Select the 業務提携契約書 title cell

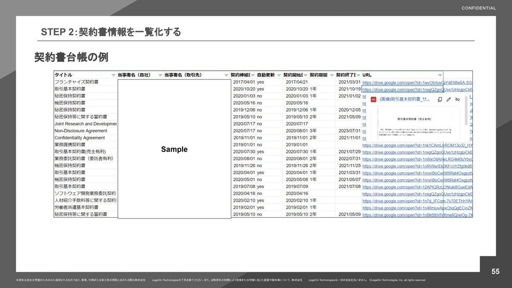85,145
